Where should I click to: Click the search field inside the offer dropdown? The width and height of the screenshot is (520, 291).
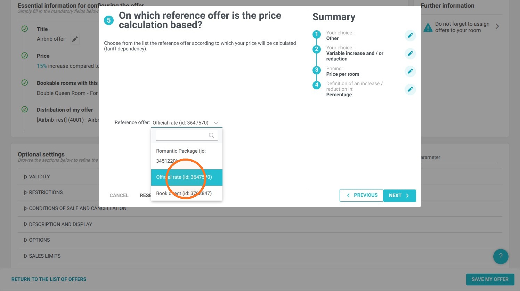coord(182,135)
